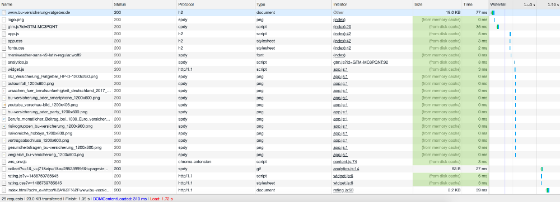Click the 19.0 KB size value

[453, 12]
